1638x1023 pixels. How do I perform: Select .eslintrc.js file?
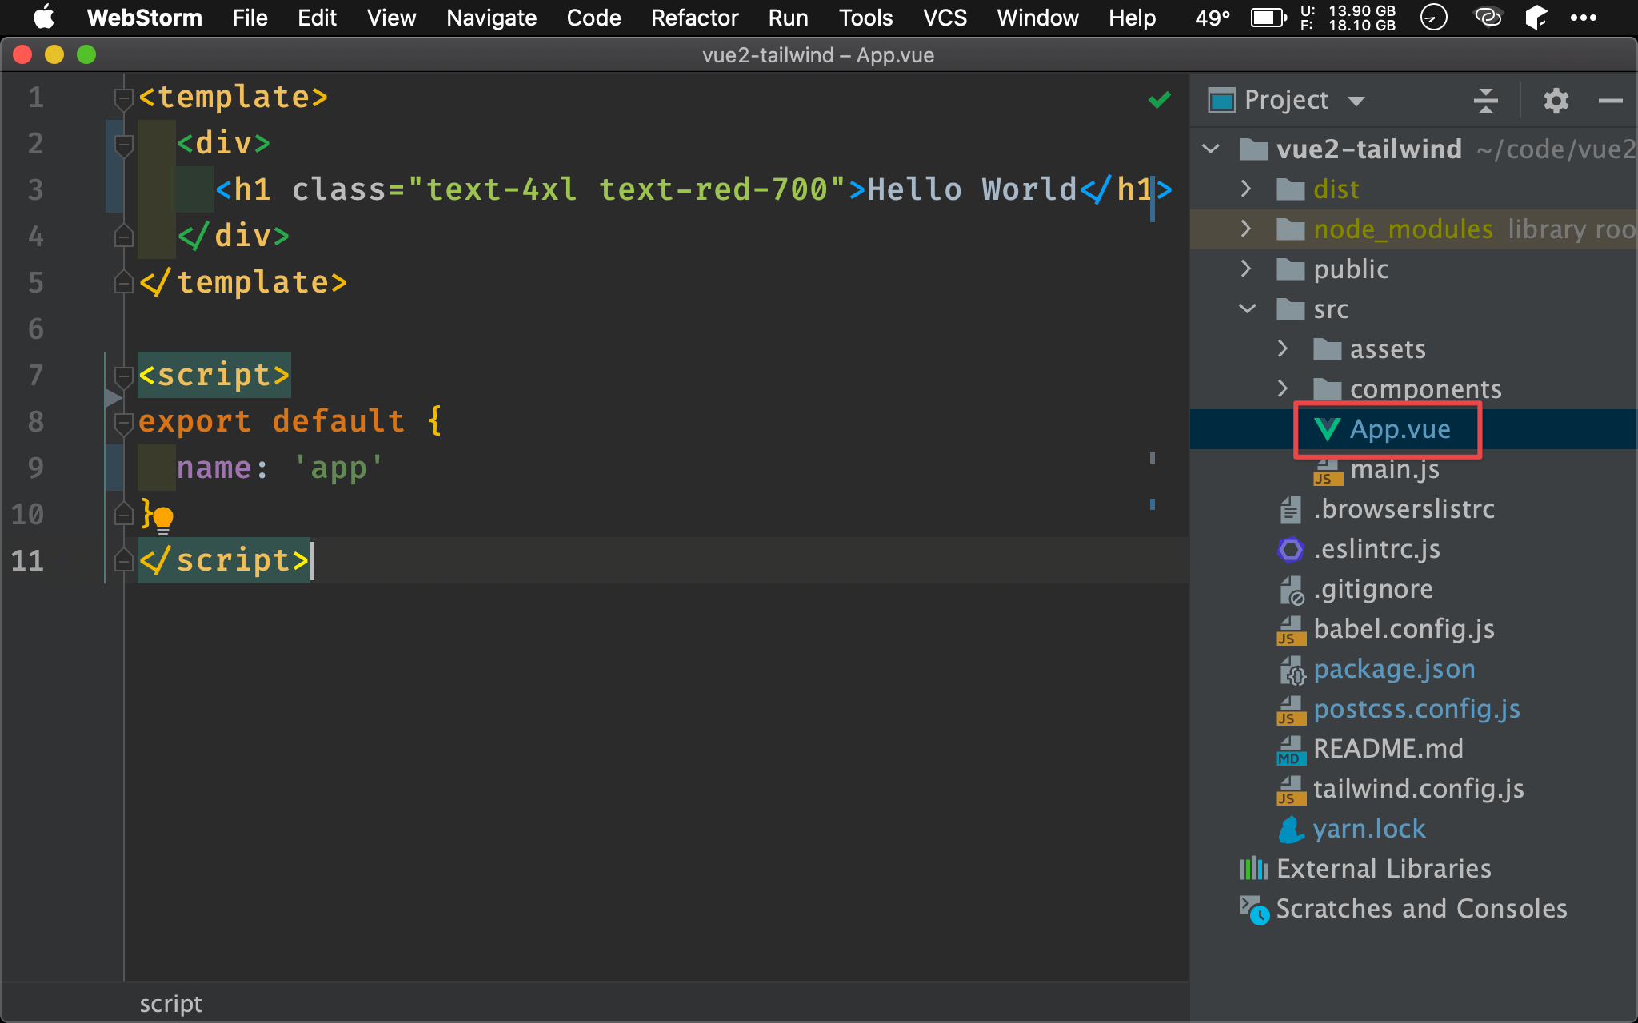pos(1376,549)
